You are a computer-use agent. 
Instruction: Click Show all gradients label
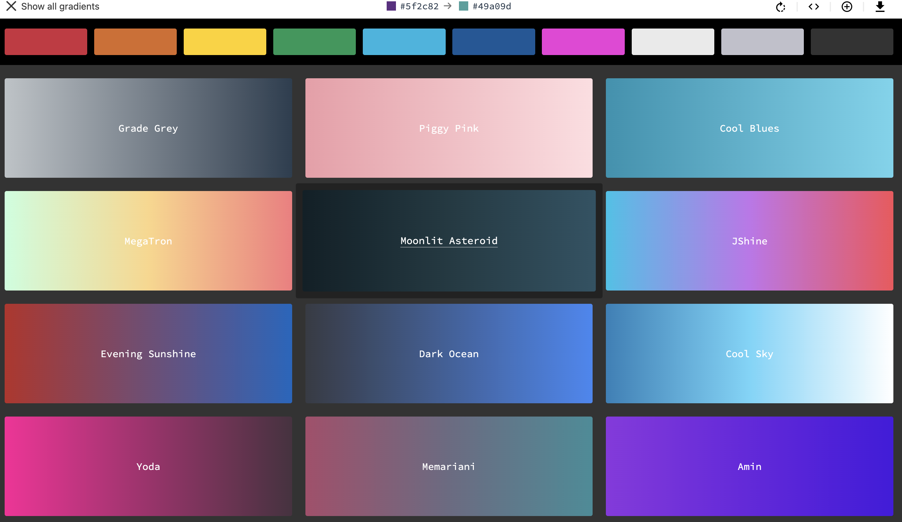coord(60,6)
